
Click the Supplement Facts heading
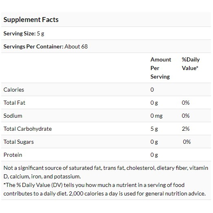(31, 20)
